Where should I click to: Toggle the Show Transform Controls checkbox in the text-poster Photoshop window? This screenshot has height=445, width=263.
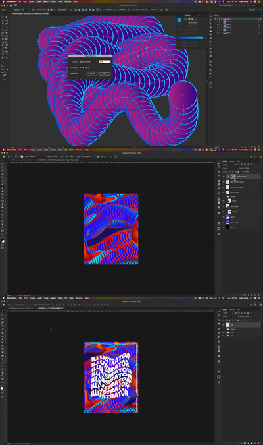tap(33, 305)
